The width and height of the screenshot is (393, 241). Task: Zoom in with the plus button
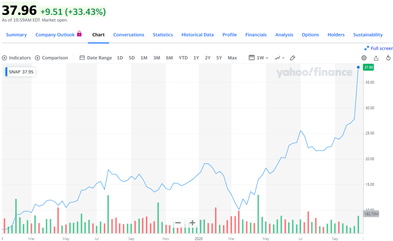tap(192, 223)
